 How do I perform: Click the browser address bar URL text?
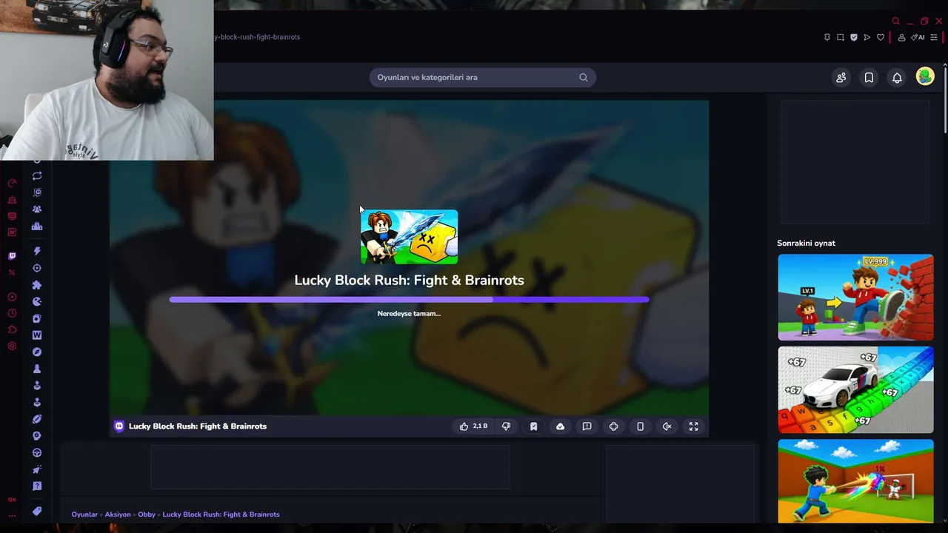(x=257, y=37)
